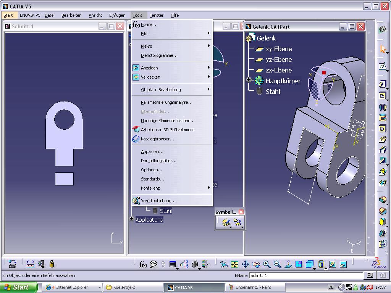Click the Formula f(x) icon in bottom toolbar

click(143, 264)
